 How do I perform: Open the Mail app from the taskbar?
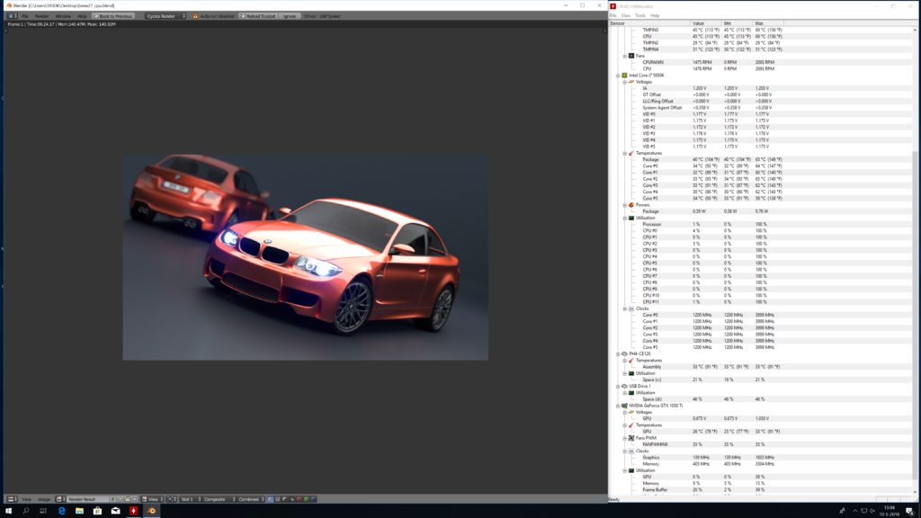pos(116,511)
